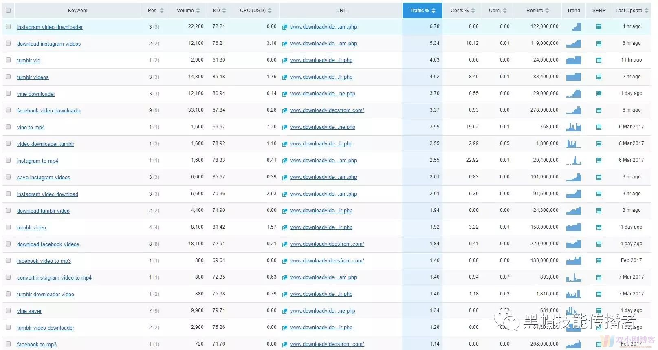658x350 pixels.
Task: Click the Trend column header
Action: (574, 11)
